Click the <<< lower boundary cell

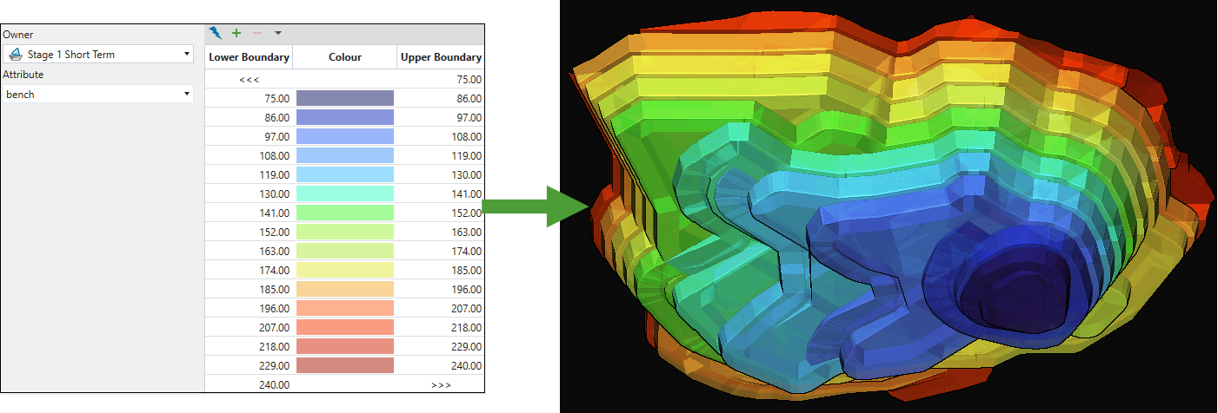click(x=249, y=79)
